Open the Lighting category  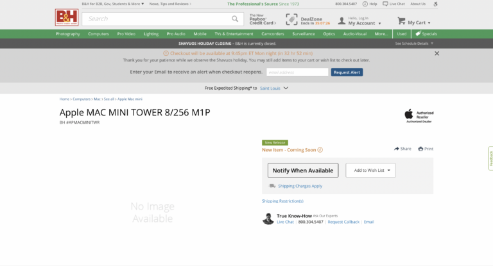coord(151,34)
